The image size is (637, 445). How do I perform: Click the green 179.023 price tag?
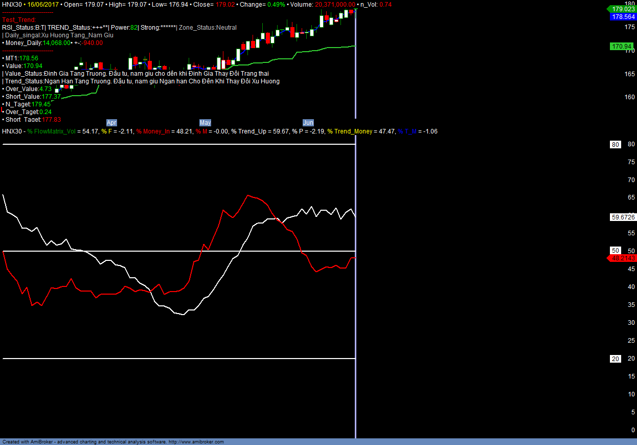coord(623,9)
